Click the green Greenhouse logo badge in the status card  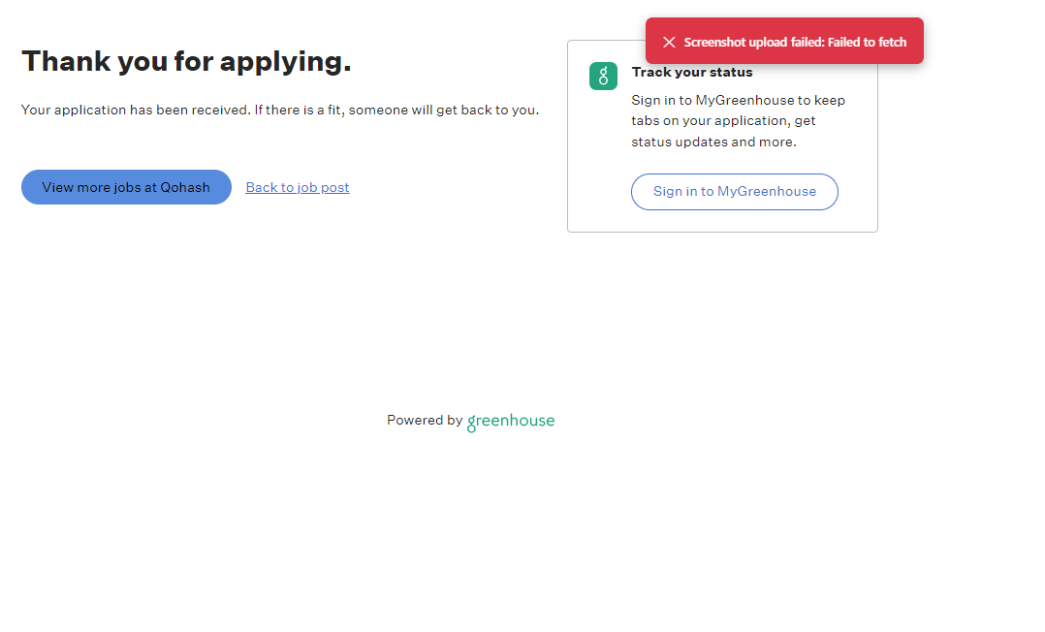coord(603,77)
